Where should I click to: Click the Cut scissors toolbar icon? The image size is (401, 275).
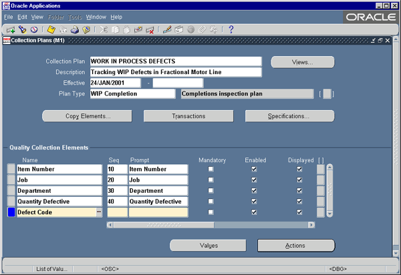pyautogui.click(x=104, y=29)
